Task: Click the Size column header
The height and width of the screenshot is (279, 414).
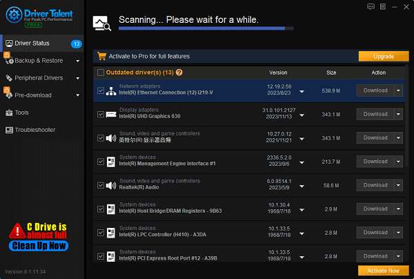Action: click(x=331, y=73)
